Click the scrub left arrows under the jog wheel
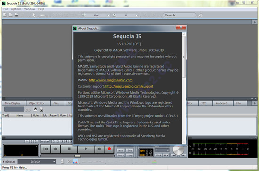Screen dimensions: 259x171 tap(174, 155)
